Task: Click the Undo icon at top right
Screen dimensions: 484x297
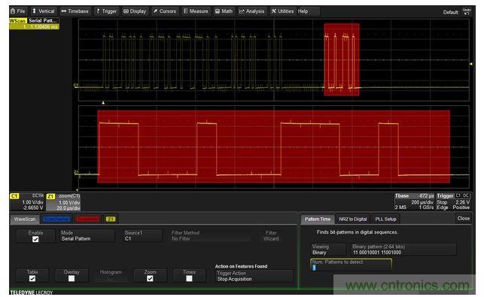Action: pyautogui.click(x=467, y=12)
